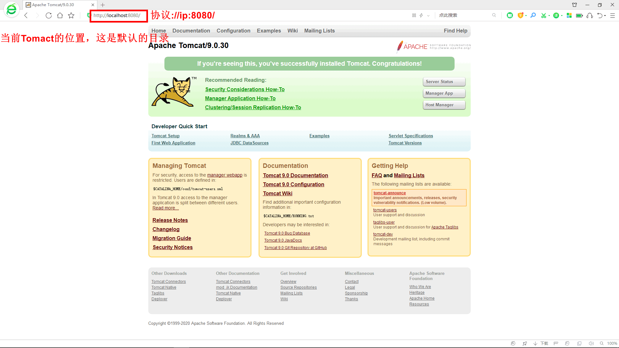Click the yellow shield wallet icon
Screen dimensions: 619x348
point(520,15)
